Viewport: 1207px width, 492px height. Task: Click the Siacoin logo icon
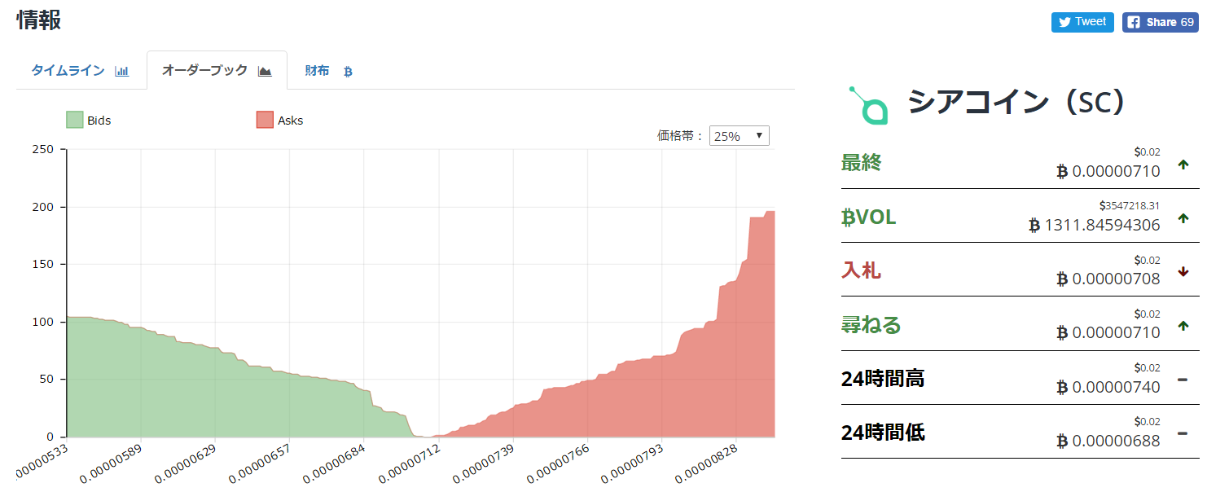pos(868,105)
